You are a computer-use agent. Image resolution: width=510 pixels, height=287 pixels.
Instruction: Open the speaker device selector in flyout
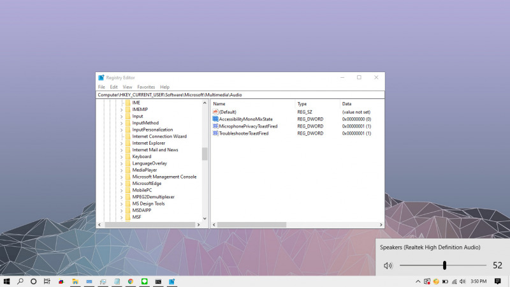tap(430, 247)
